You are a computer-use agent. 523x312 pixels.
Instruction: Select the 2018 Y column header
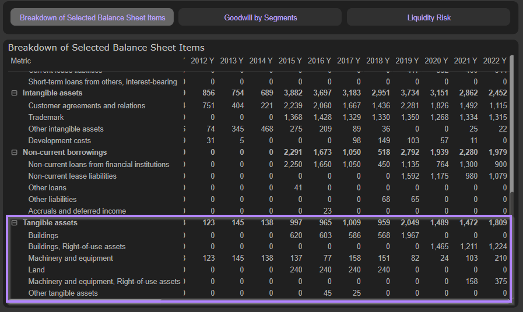pyautogui.click(x=378, y=61)
